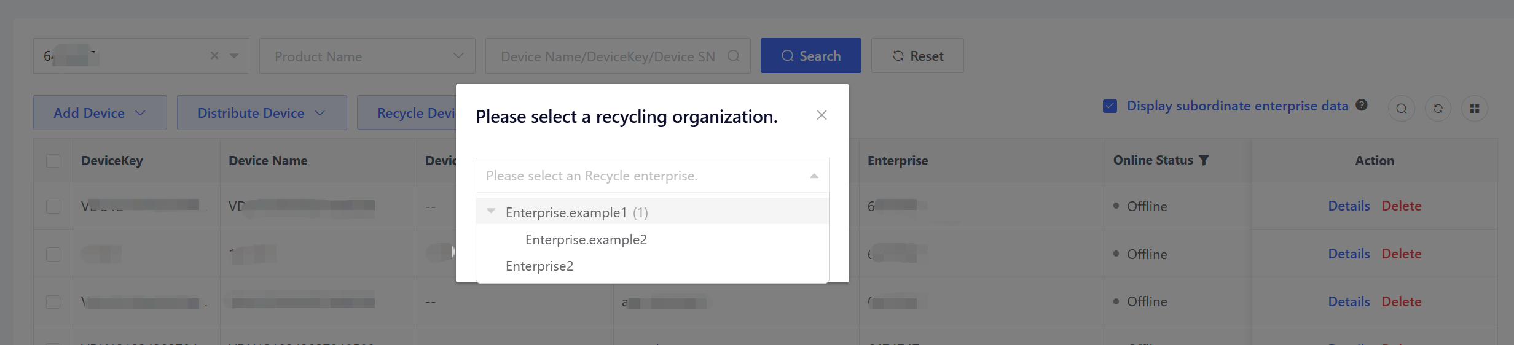Open the Product Name dropdown
The width and height of the screenshot is (1514, 345).
click(367, 56)
